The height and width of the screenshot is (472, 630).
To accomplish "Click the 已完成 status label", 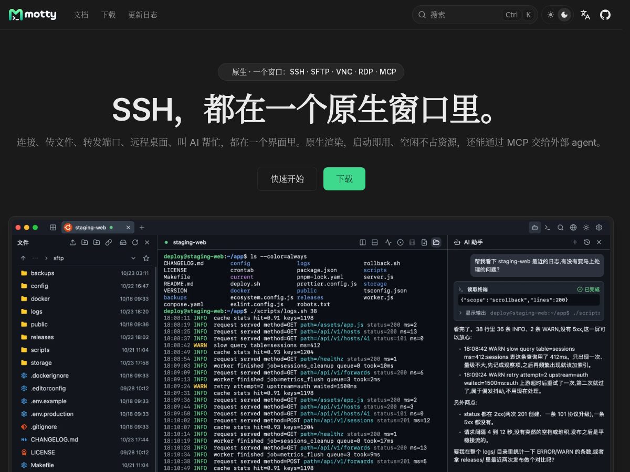I will point(588,289).
